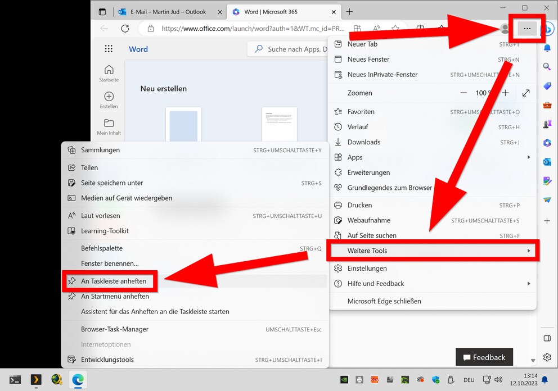Add page to favorites via the star icon
Image resolution: width=558 pixels, height=391 pixels.
395,28
